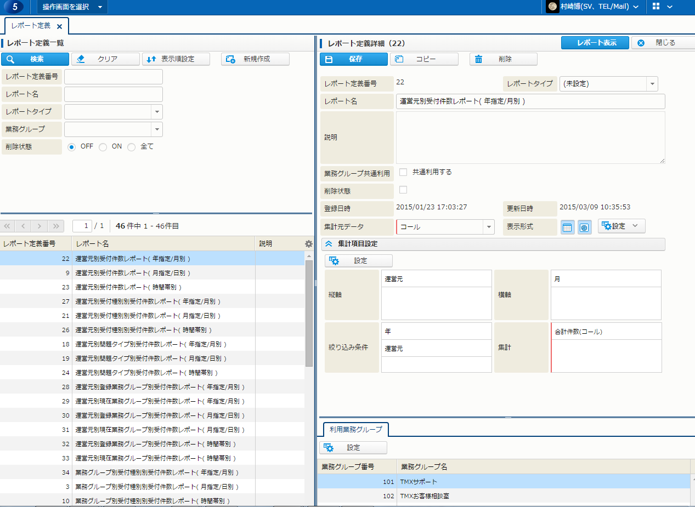
Task: Open the 操作画面を選択 menu
Action: click(72, 7)
